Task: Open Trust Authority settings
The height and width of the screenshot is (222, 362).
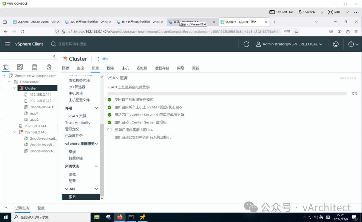Action: (x=78, y=123)
